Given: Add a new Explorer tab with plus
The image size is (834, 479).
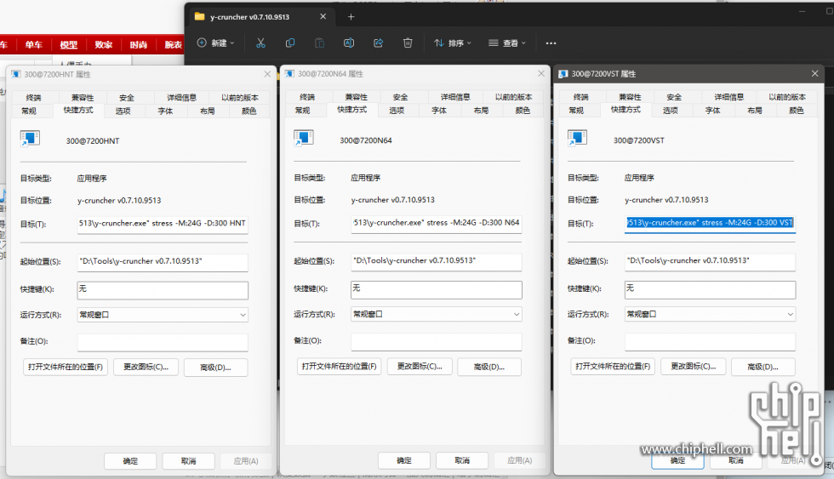Looking at the screenshot, I should (351, 17).
